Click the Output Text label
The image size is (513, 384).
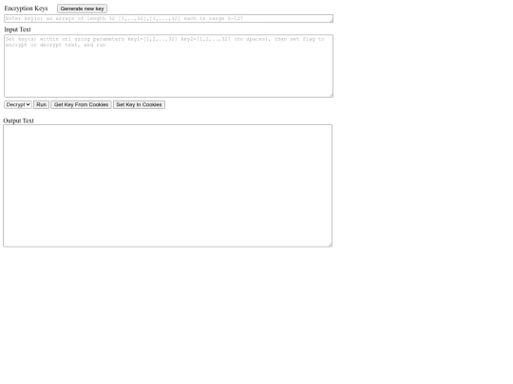coord(18,120)
